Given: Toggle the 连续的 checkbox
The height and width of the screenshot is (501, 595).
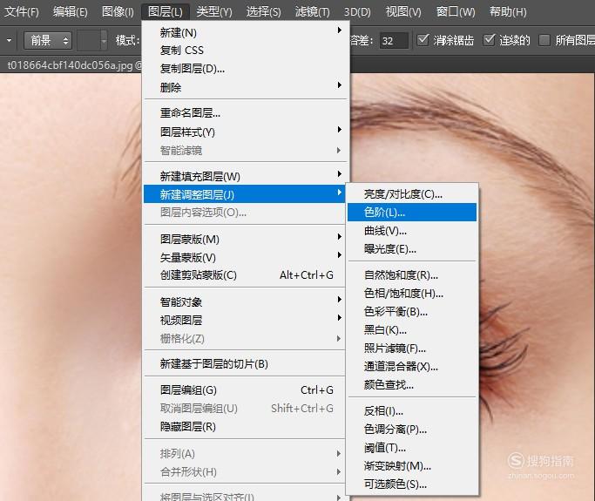Looking at the screenshot, I should [489, 40].
